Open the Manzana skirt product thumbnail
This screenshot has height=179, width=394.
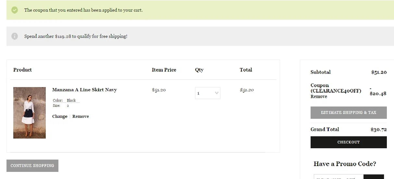pos(30,113)
